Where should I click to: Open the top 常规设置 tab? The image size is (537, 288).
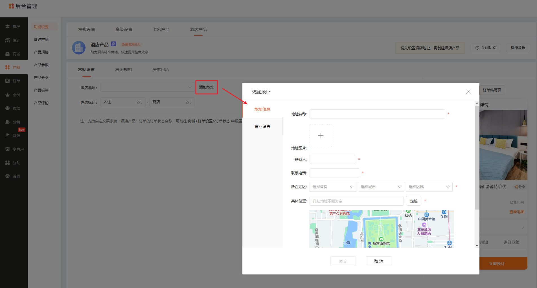[87, 29]
